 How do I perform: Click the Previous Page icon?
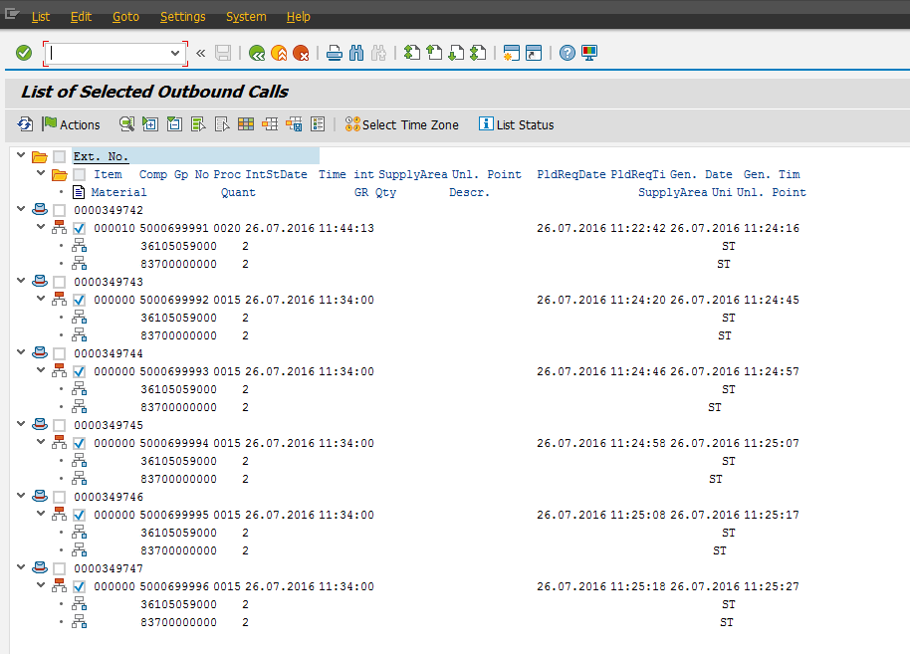coord(434,54)
